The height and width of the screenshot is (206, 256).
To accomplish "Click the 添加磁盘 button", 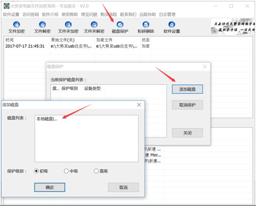I will tap(188, 89).
